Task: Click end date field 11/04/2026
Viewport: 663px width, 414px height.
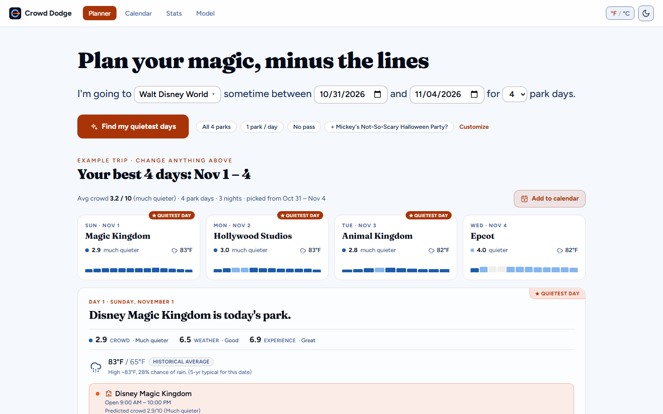Action: pyautogui.click(x=447, y=94)
